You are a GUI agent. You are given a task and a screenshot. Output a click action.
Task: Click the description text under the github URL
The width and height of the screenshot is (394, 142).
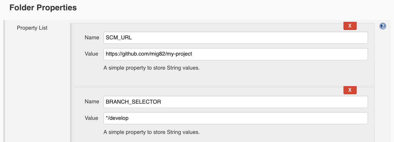click(x=152, y=68)
